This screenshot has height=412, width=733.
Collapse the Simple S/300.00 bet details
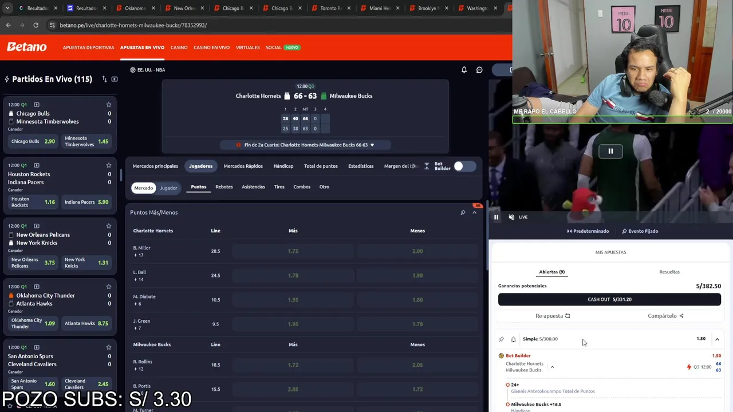(717, 339)
